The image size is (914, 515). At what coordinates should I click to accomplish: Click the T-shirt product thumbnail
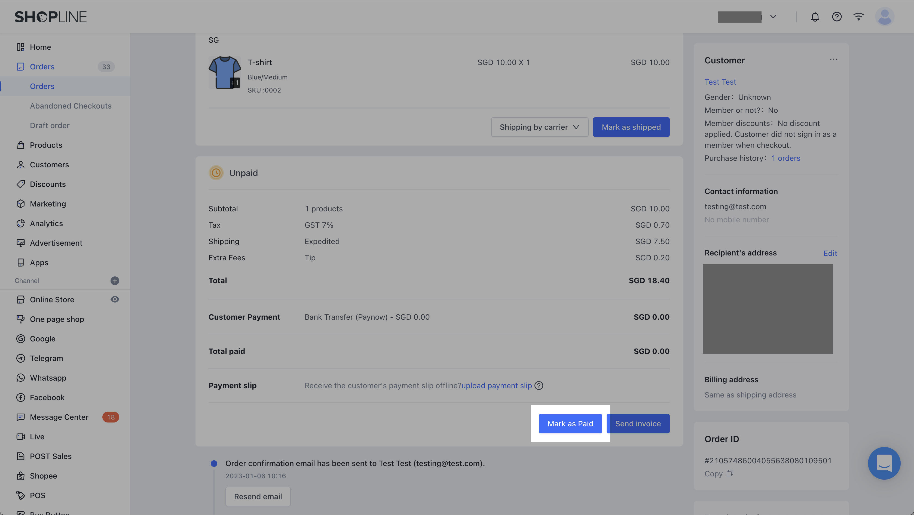coord(225,73)
